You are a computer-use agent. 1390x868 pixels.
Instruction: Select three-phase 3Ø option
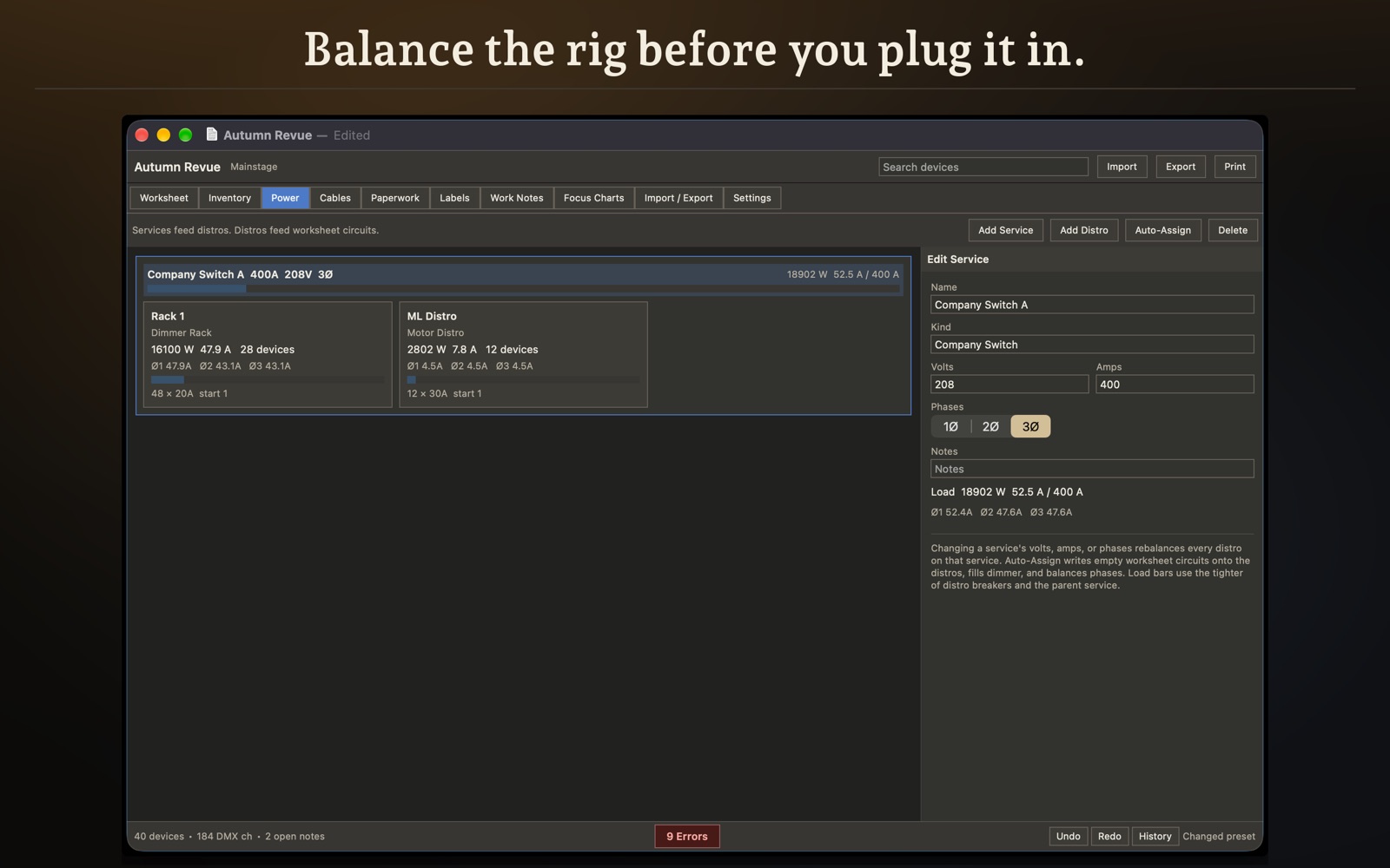point(1030,426)
